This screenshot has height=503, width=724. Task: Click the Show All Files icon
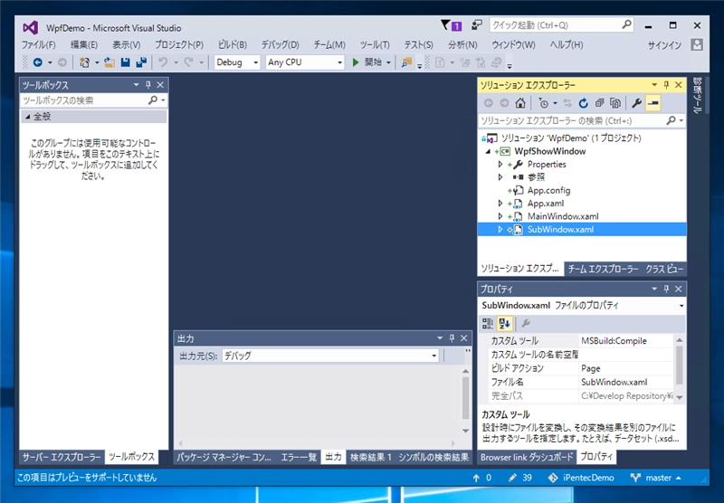point(615,103)
